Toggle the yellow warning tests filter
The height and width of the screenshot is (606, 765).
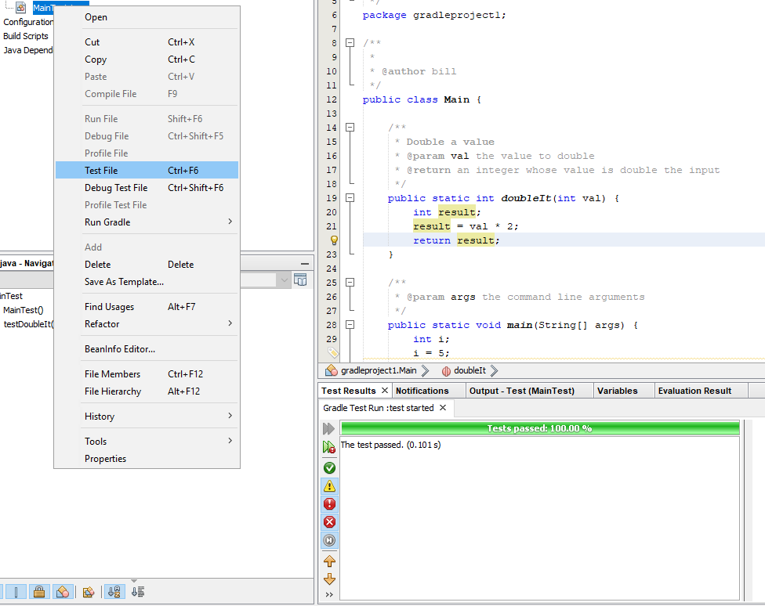[329, 485]
